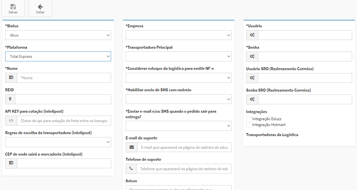Click the envelope icon for E-mail de suporte

tap(132, 147)
